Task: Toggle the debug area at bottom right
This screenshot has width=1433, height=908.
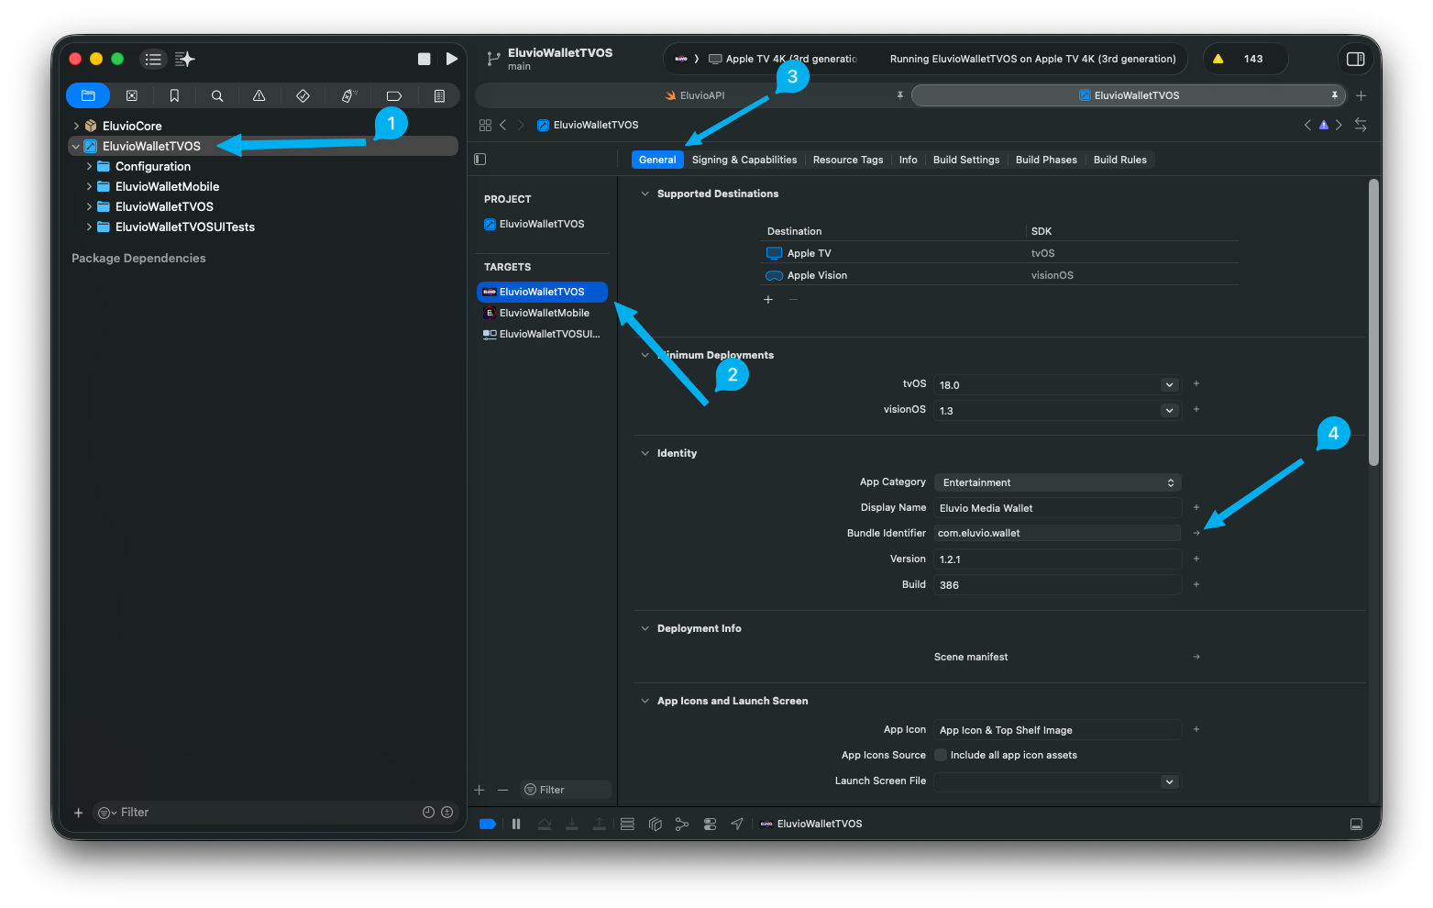Action: (x=1356, y=824)
